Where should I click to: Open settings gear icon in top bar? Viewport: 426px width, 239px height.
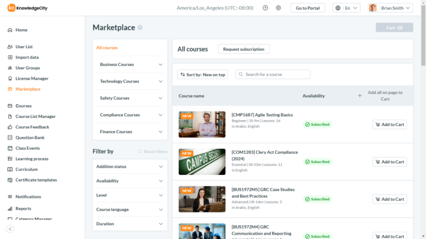click(x=278, y=8)
